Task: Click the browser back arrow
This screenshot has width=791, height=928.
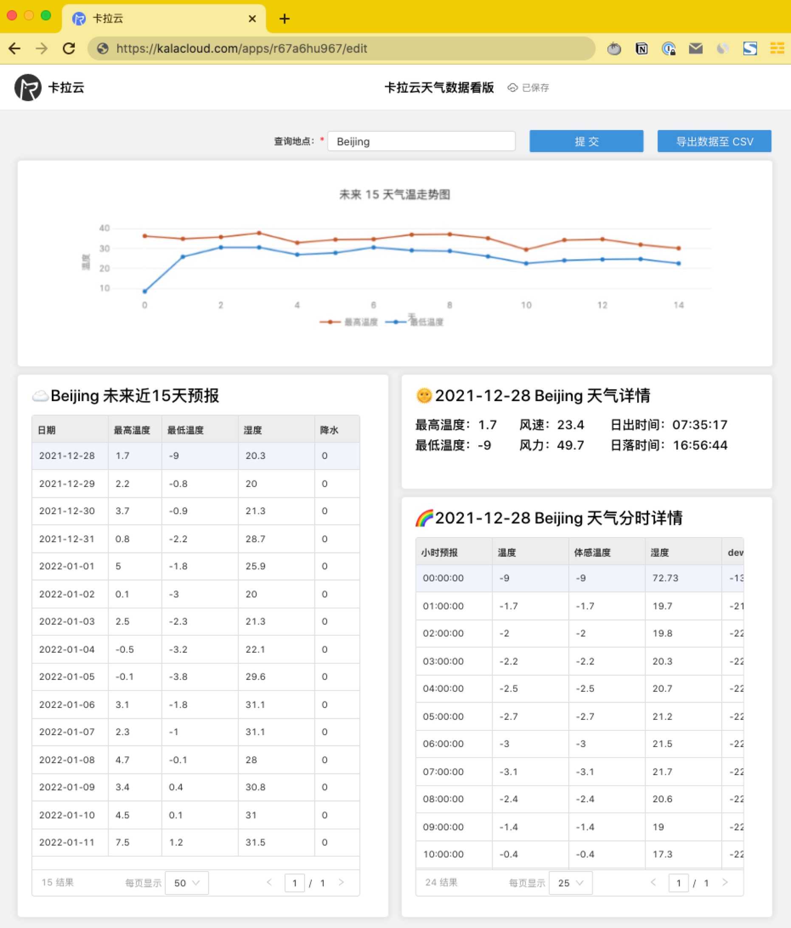Action: (15, 48)
